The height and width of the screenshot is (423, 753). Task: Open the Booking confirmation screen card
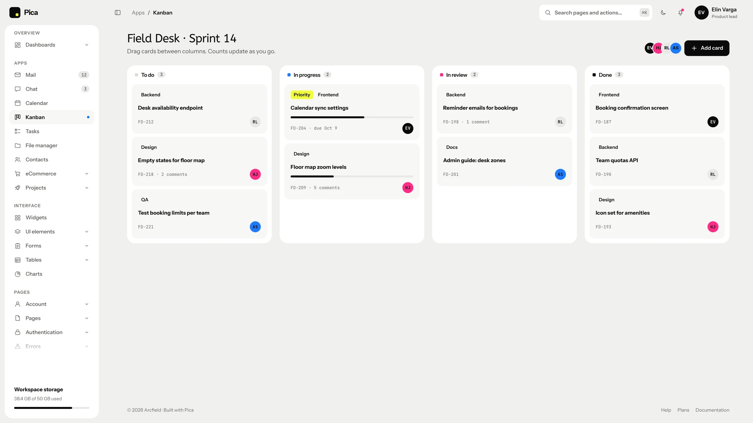(657, 109)
